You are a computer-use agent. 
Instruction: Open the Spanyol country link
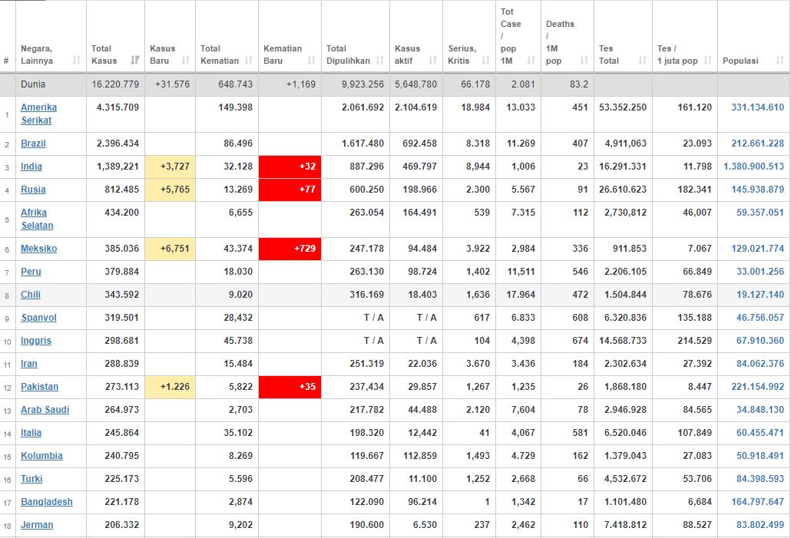[39, 318]
